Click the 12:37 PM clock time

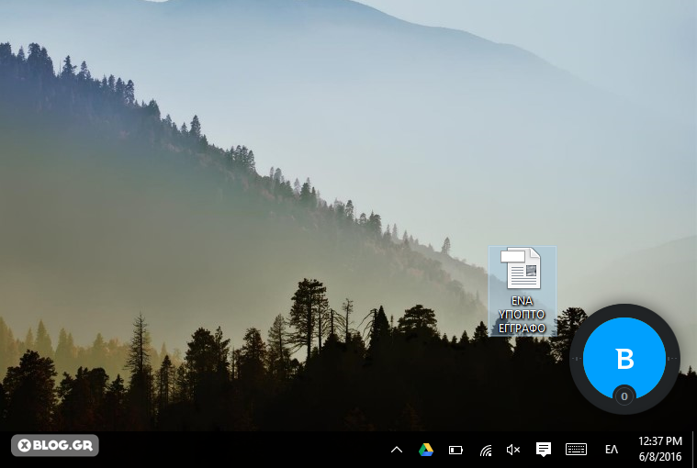point(658,441)
